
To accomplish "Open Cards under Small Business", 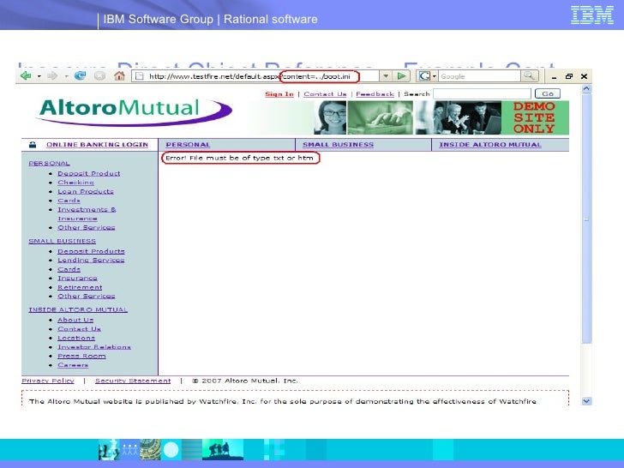I will [x=69, y=269].
